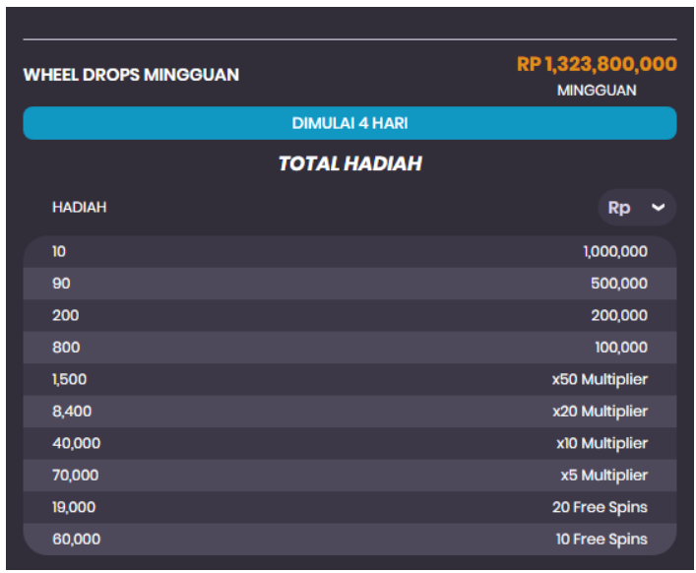Select the WHEEL DROPS MINGGUAN title
This screenshot has width=696, height=573.
point(131,75)
